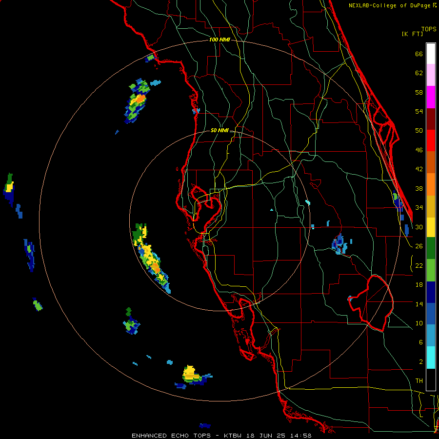439x439 pixels.
Task: Click the "18" legend value on scale
Action: pos(419,285)
